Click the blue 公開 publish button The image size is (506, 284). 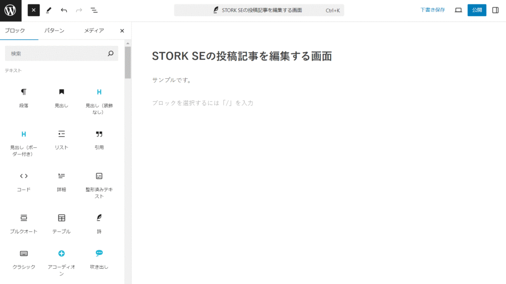coord(477,10)
